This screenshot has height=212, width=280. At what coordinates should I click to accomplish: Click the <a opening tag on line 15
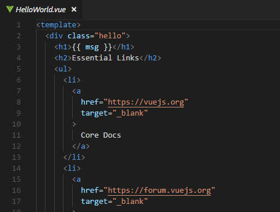tap(76, 179)
